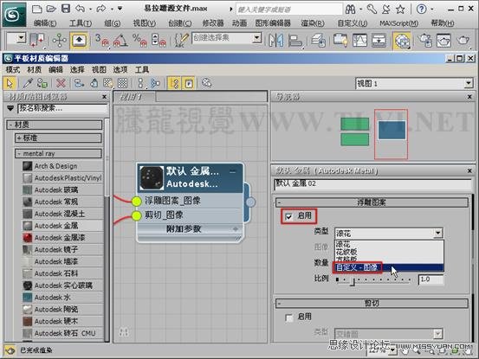
Task: Click the Open file folder icon
Action: tap(51, 9)
